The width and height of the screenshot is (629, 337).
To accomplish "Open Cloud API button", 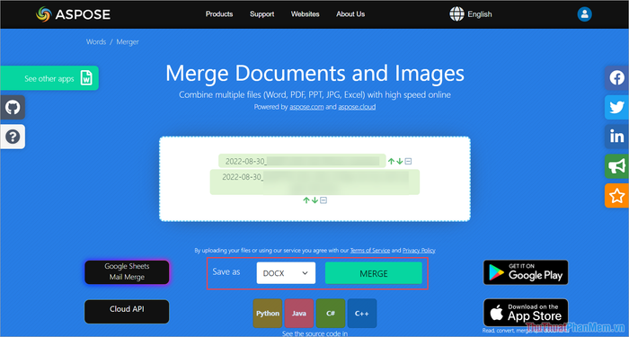I will (127, 311).
